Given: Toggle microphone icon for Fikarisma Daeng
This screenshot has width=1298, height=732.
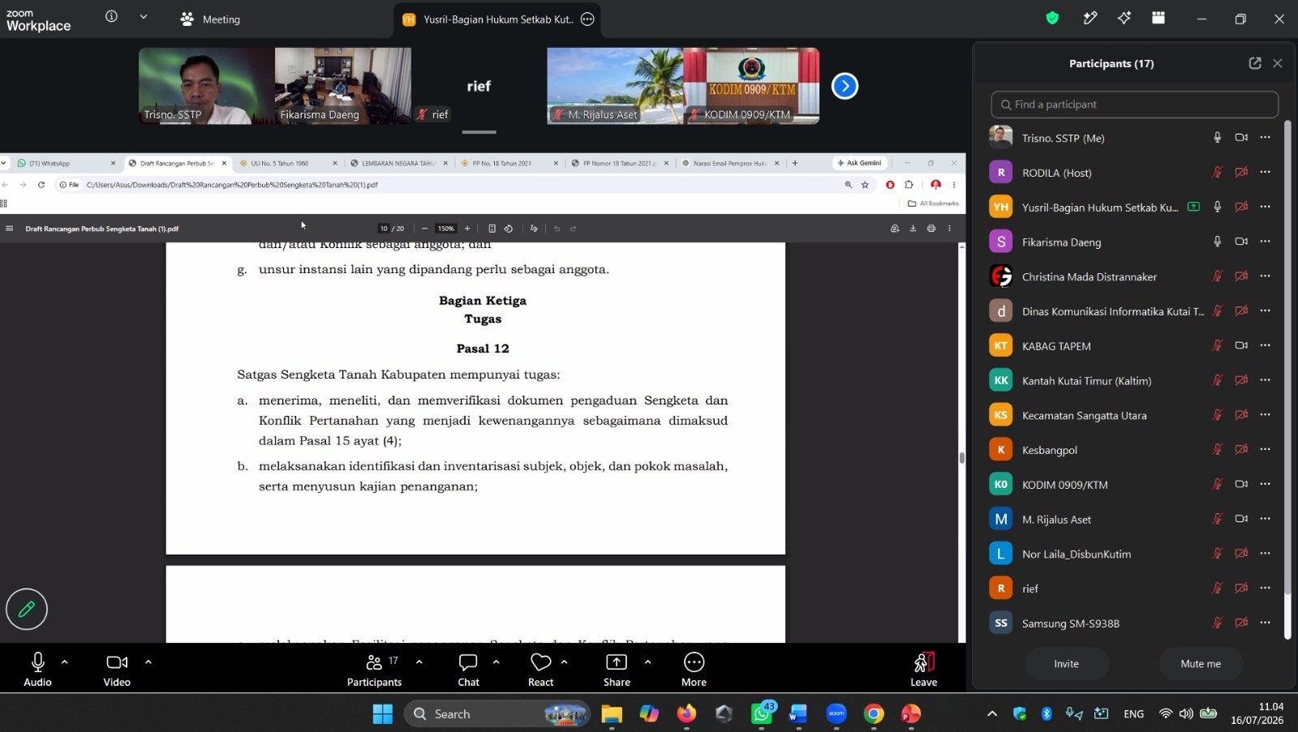Looking at the screenshot, I should tap(1217, 242).
